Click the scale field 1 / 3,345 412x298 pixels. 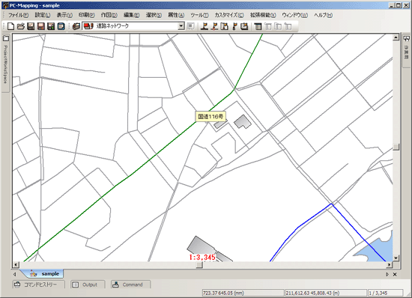click(x=385, y=293)
